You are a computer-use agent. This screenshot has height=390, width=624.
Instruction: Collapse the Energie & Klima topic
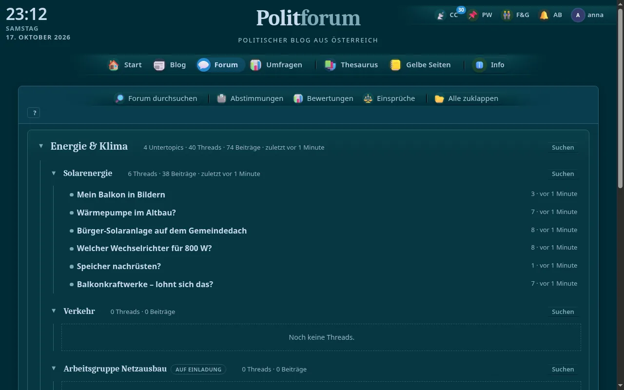tap(41, 146)
